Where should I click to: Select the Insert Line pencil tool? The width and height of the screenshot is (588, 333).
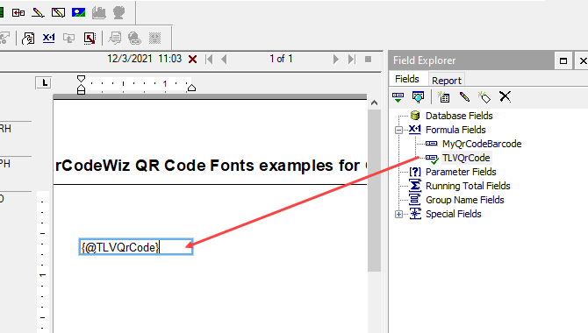coord(38,13)
